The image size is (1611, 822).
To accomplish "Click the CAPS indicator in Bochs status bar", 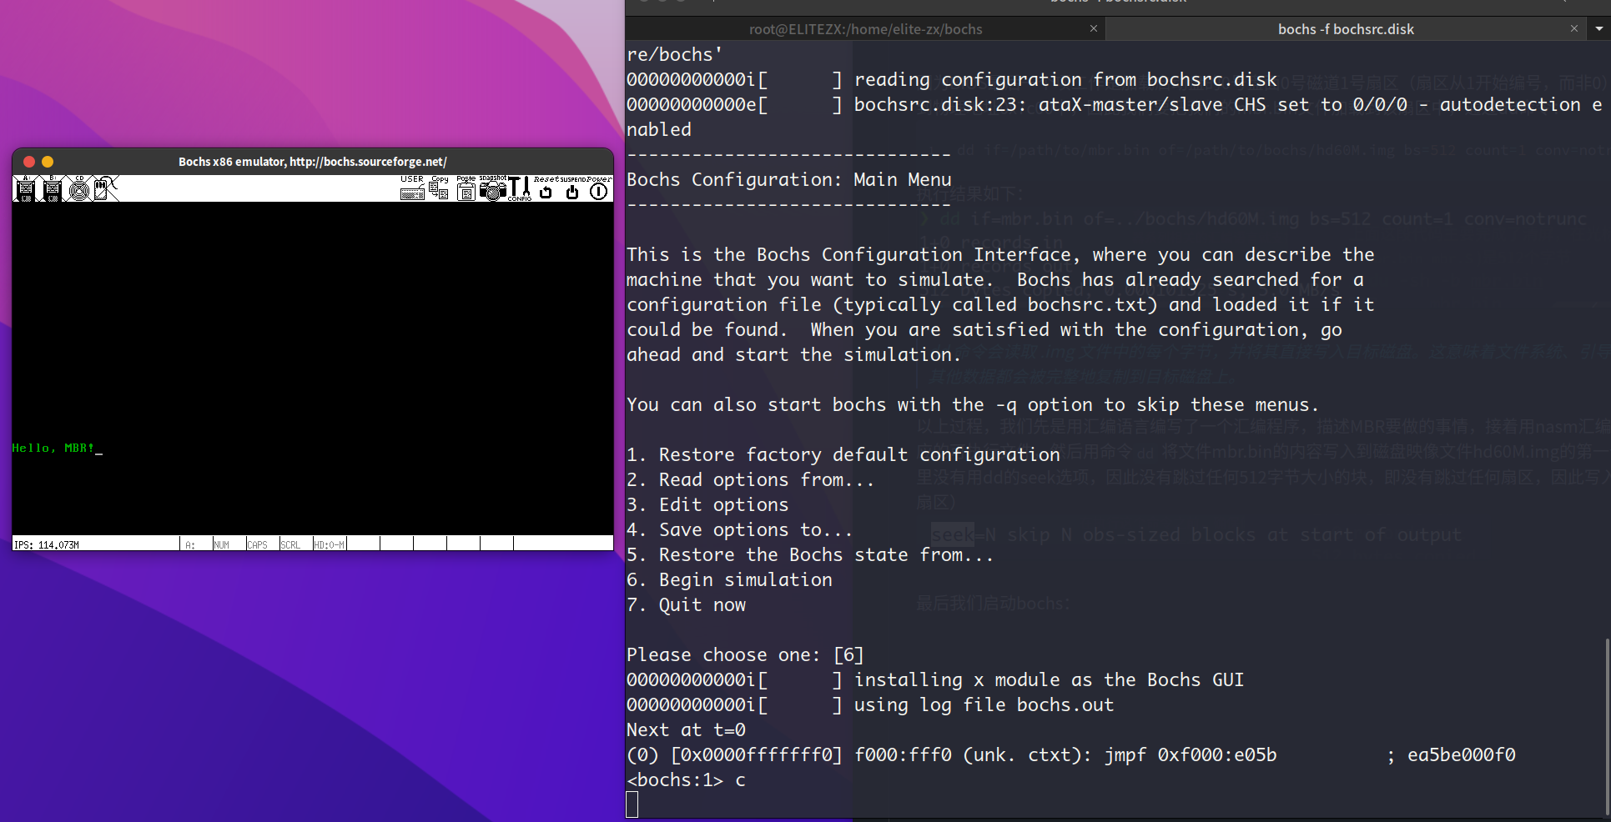I will click(257, 544).
